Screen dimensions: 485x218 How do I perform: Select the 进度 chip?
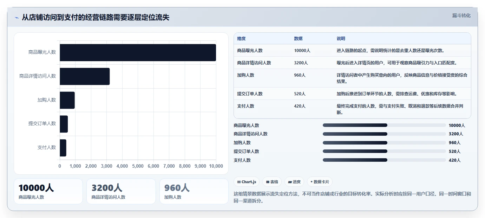pos(294,182)
